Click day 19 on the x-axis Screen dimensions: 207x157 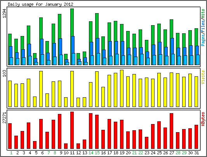click(122, 153)
